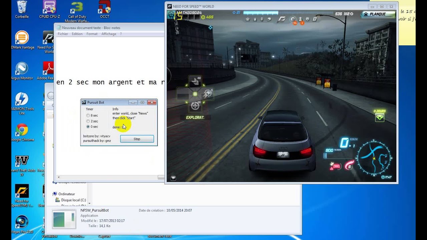Activate the car-gear powerup showing 9
This screenshot has height=240, width=427.
(x=207, y=94)
